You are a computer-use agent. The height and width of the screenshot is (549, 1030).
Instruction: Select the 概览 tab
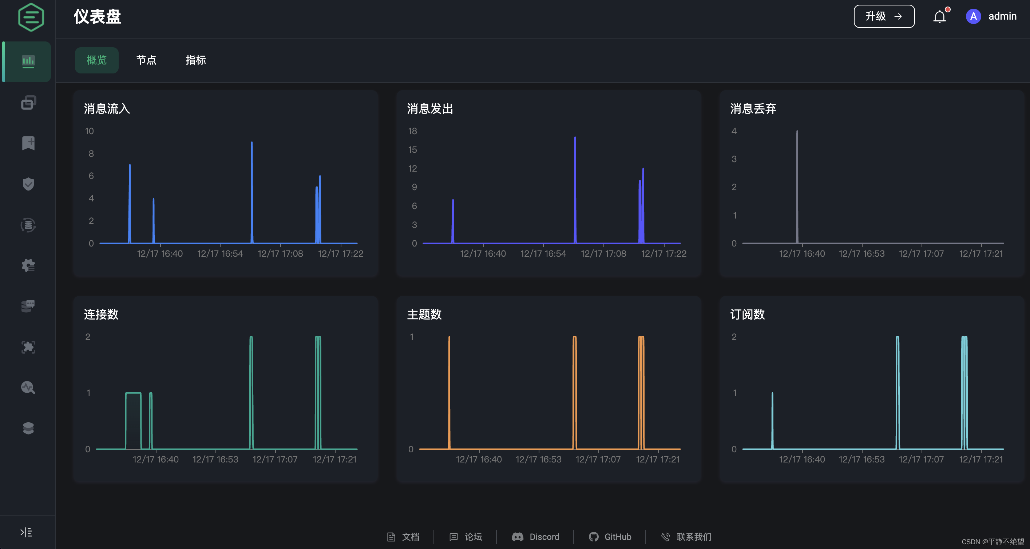click(96, 60)
